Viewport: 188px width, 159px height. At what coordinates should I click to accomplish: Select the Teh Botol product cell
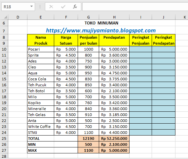coord(41,91)
